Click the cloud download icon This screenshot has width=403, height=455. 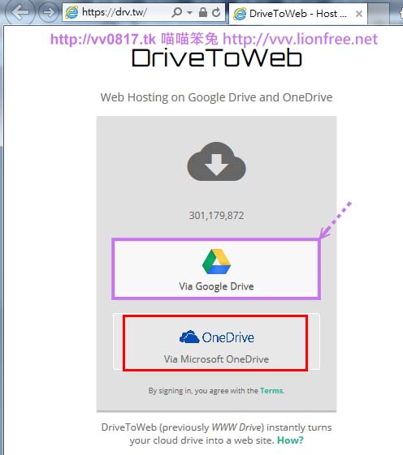click(x=217, y=161)
